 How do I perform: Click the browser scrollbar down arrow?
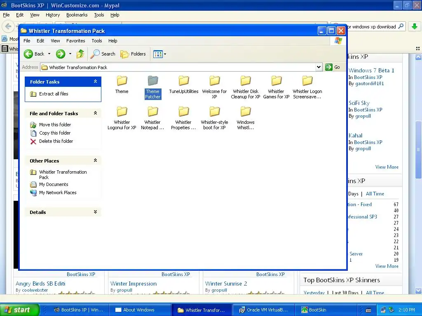418,290
